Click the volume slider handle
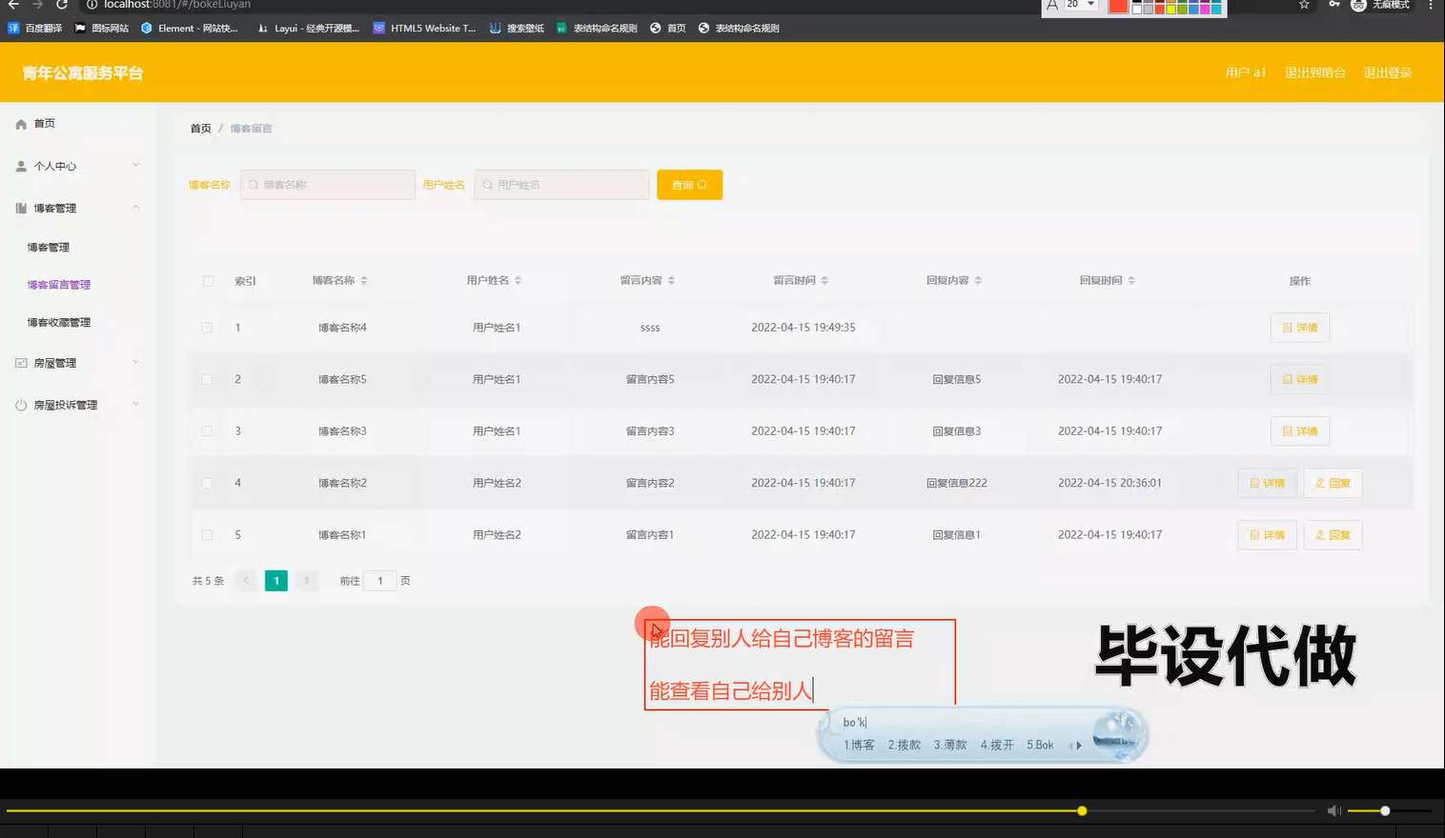1445x838 pixels. pyautogui.click(x=1385, y=811)
